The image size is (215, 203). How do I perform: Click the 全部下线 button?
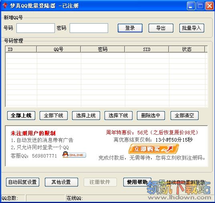pyautogui.click(x=54, y=116)
